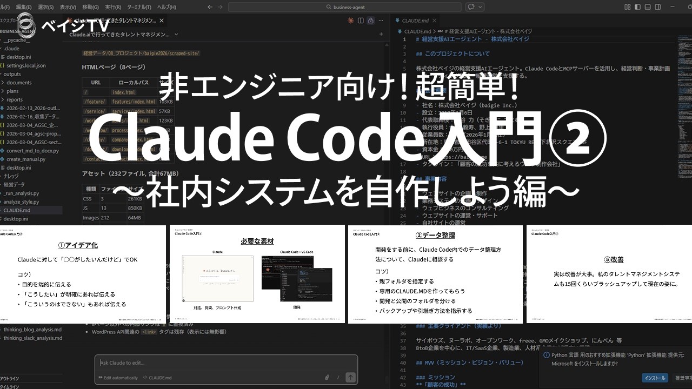Click CLAUDE.md in the breadcrumb path
692x389 pixels.
pos(417,32)
